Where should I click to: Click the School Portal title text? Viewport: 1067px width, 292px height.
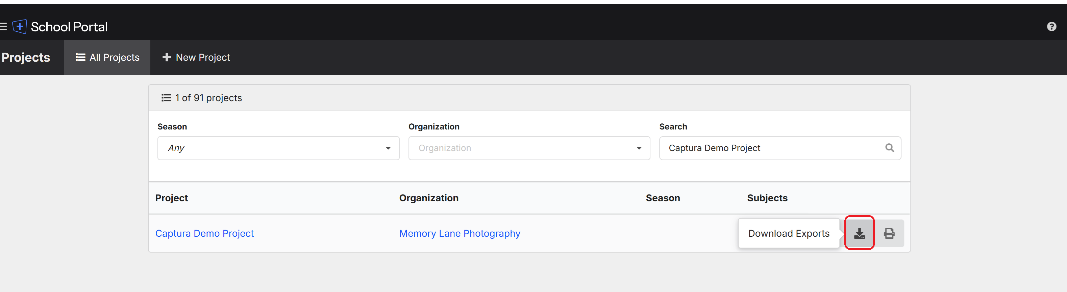pos(69,27)
